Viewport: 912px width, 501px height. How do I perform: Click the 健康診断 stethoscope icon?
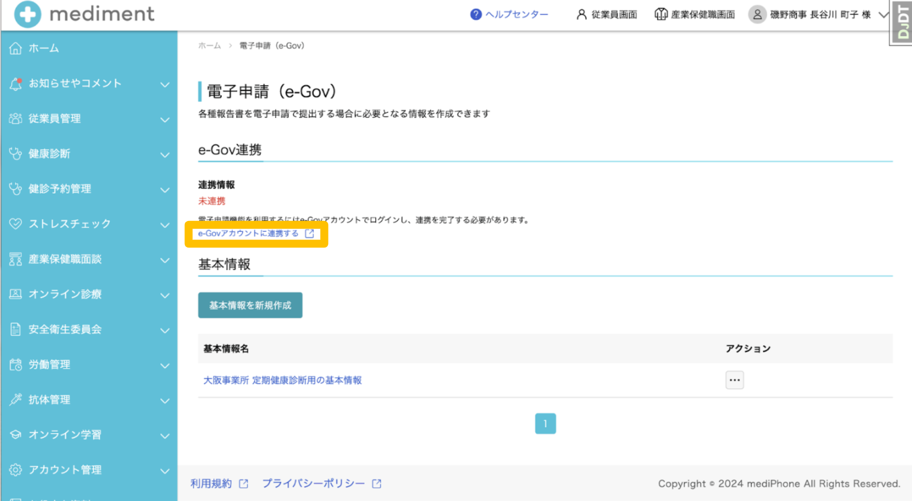tap(15, 153)
